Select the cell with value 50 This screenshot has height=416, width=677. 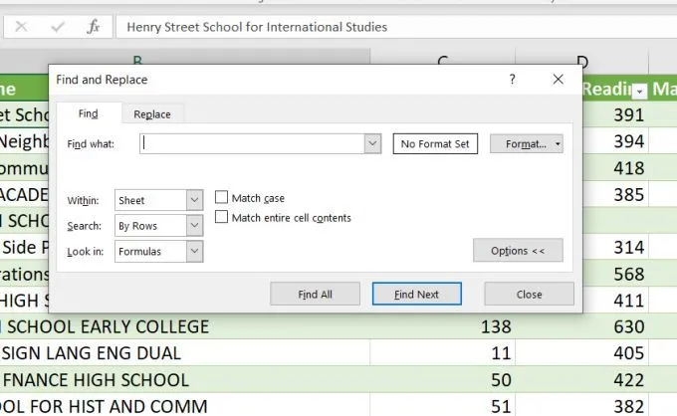tap(443, 380)
